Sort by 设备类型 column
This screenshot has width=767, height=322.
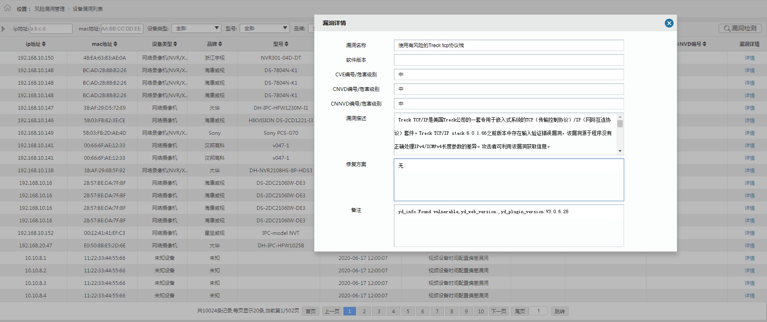click(x=164, y=44)
